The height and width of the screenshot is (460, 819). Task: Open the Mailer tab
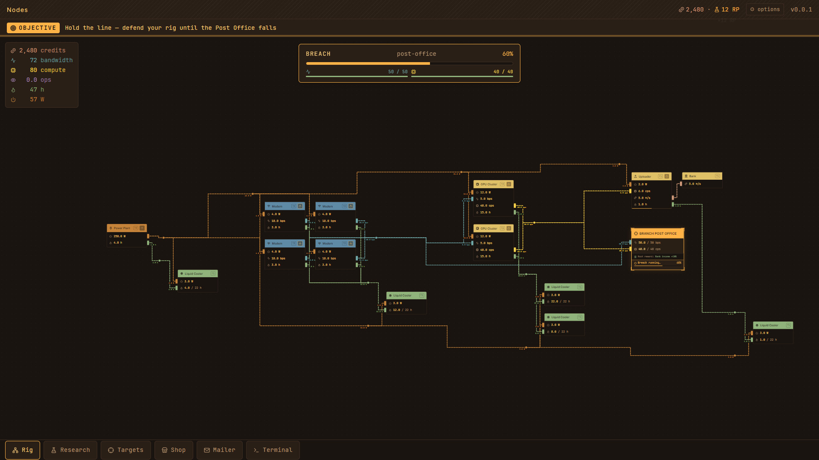point(220,450)
